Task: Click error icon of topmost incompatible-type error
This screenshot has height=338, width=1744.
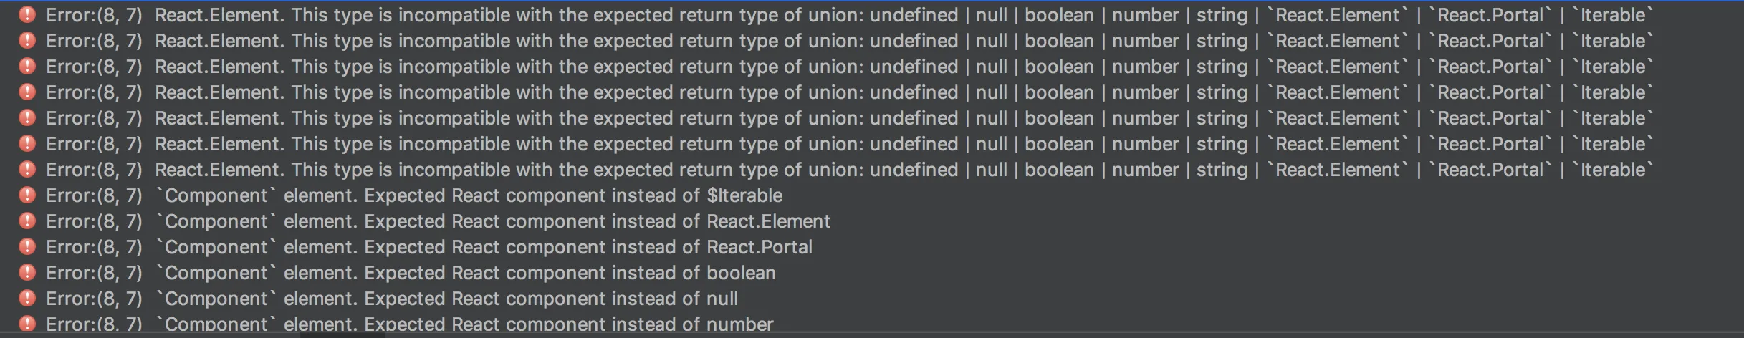Action: [27, 14]
